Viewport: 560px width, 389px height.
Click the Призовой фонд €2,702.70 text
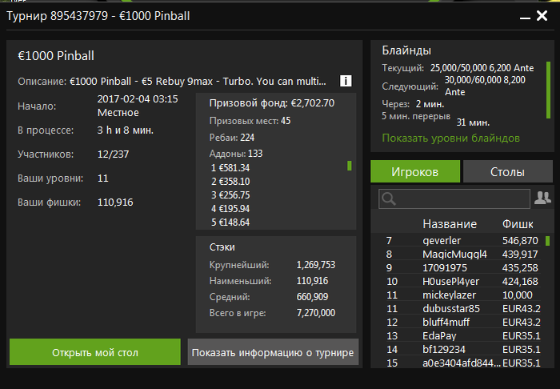(x=272, y=103)
